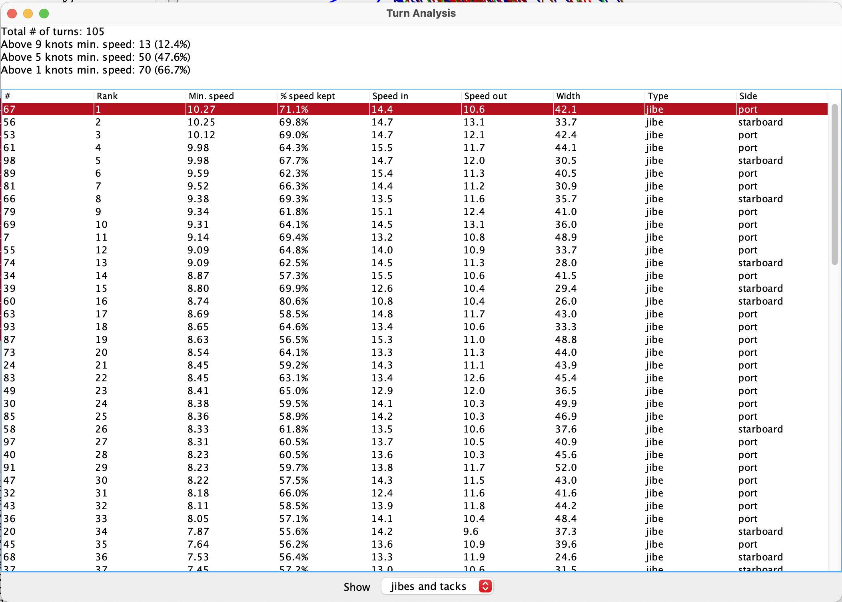Sort table by Width column
This screenshot has height=602, width=842.
click(568, 96)
